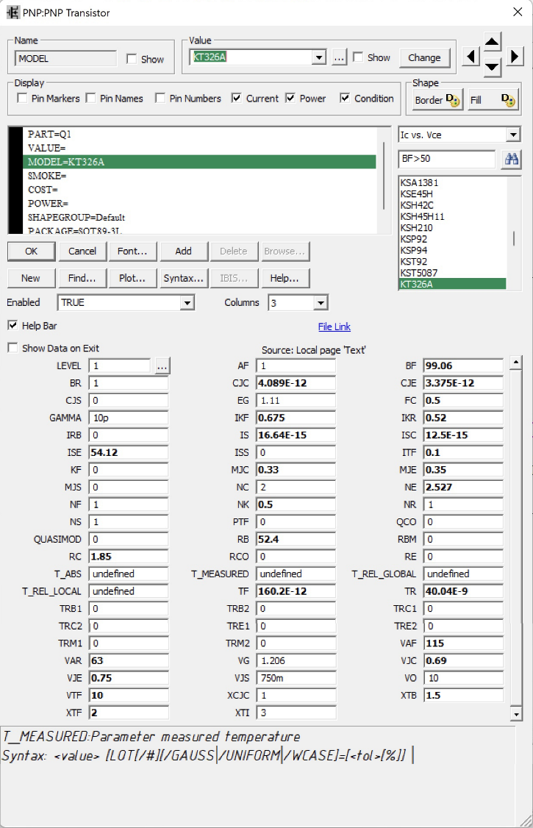This screenshot has height=828, width=533.
Task: Close the PNP Transistor dialog
Action: 518,13
